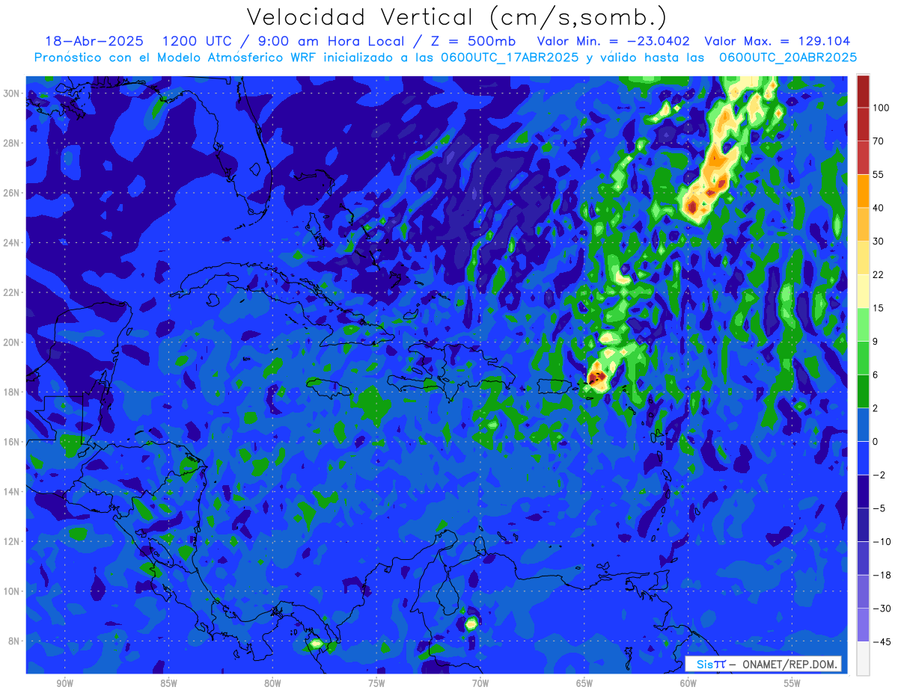This screenshot has width=898, height=693.
Task: Click the '90W' longitude label
Action: click(64, 683)
